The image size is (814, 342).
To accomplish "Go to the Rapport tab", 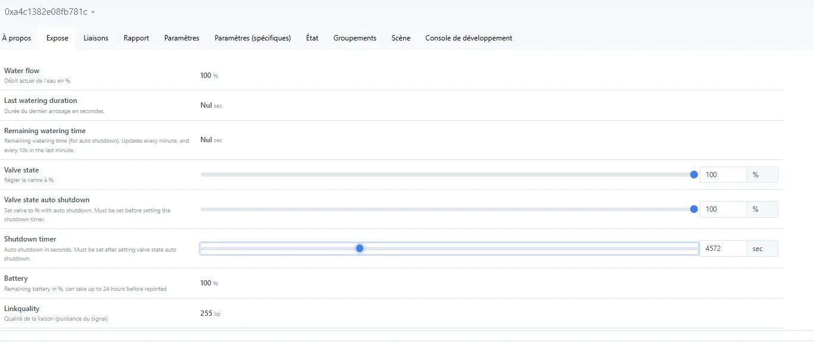I will pyautogui.click(x=136, y=38).
